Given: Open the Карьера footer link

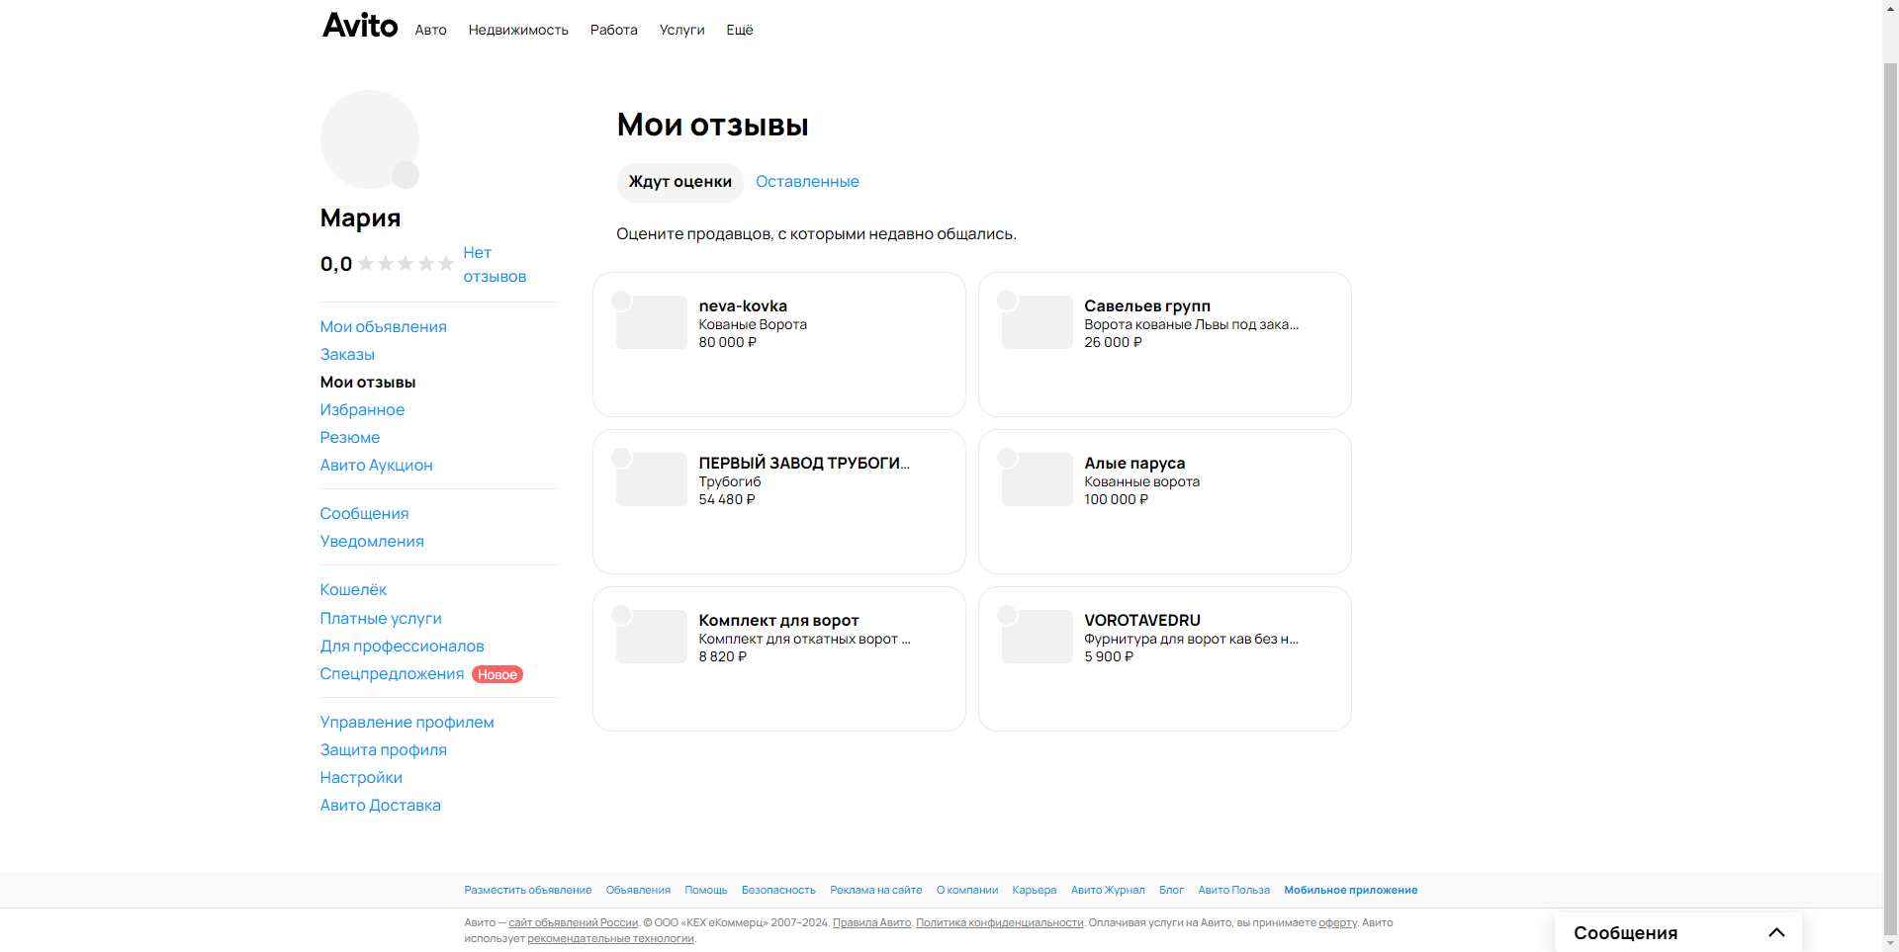Looking at the screenshot, I should (x=1035, y=891).
